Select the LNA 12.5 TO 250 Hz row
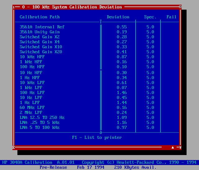Image resolution: width=199 pixels, height=170 pixels. [x=97, y=117]
